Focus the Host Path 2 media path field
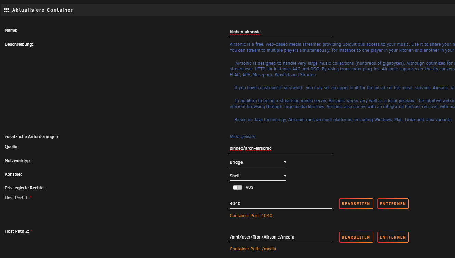 coord(281,237)
